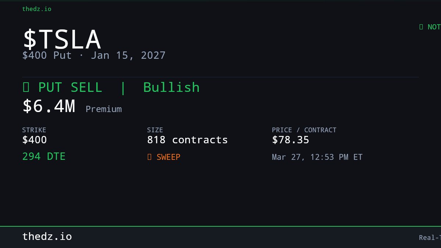Click the Mar 27, 12:53 PM ET timestamp

point(317,157)
